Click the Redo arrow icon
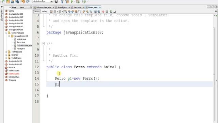Image resolution: width=218 pixels, height=123 pixels. click(28, 1)
